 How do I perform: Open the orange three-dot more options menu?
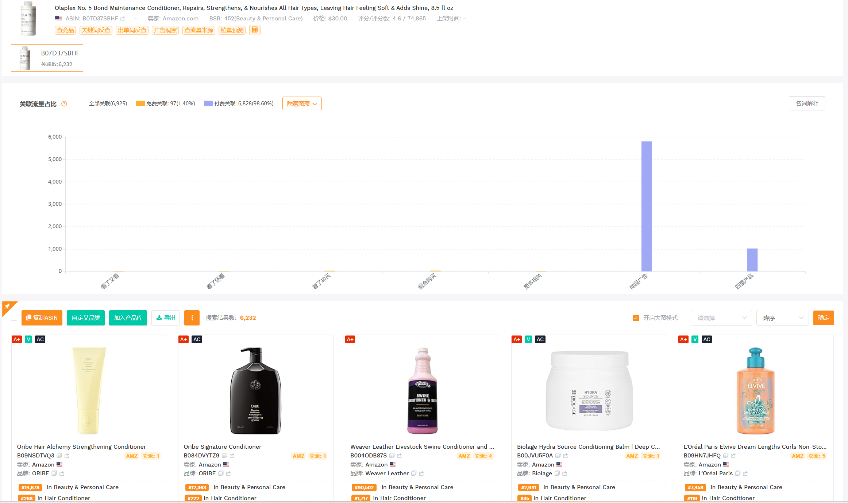(192, 318)
